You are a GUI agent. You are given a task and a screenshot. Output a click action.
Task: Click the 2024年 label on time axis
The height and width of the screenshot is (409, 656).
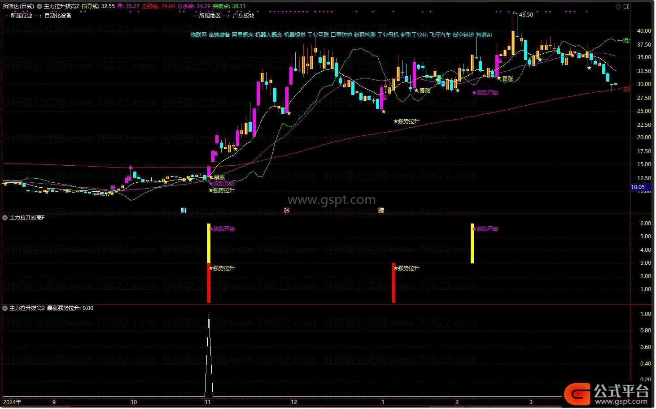pos(12,402)
